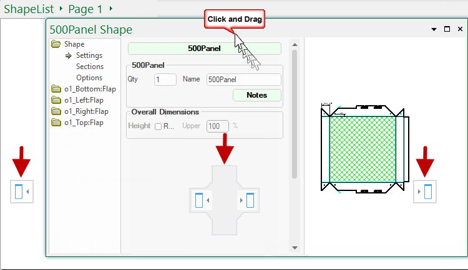Click the far-left dock target icon

[x=19, y=192]
